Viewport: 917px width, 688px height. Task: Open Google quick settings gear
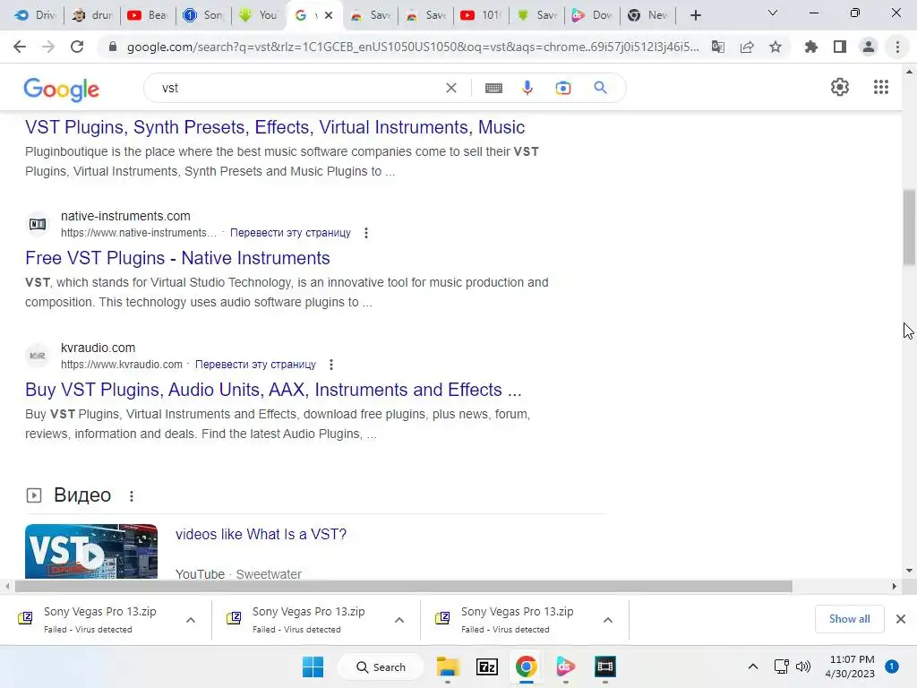[840, 87]
